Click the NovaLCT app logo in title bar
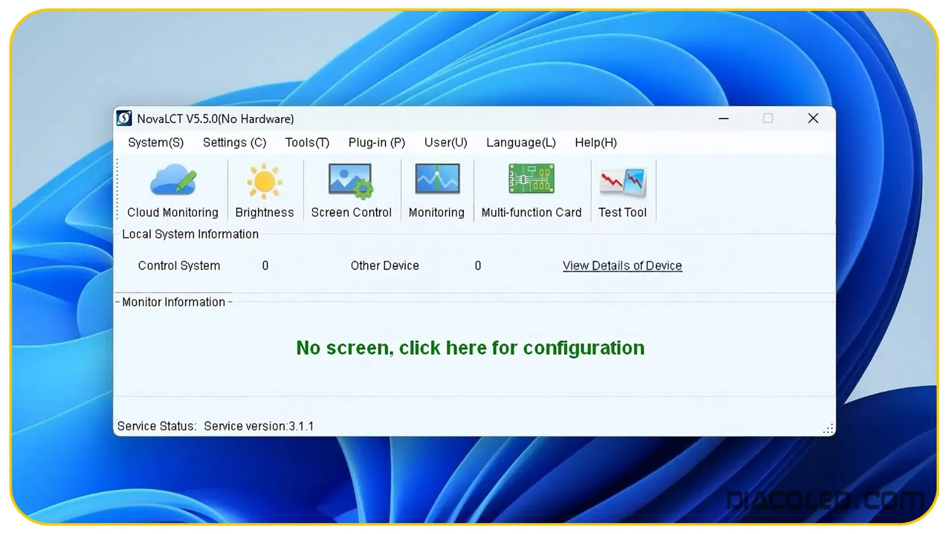 pyautogui.click(x=124, y=118)
